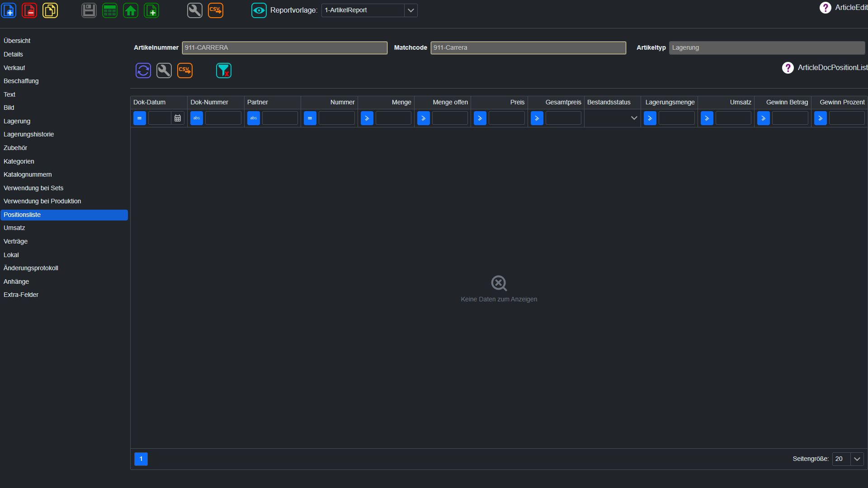This screenshot has width=868, height=488.
Task: Toggle the Partner abc filter operator
Action: click(254, 118)
